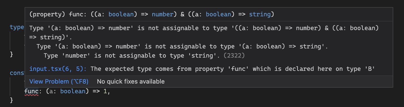The width and height of the screenshot is (404, 107).
Task: Click the (2322) error code in the hover
Action: 234,56
